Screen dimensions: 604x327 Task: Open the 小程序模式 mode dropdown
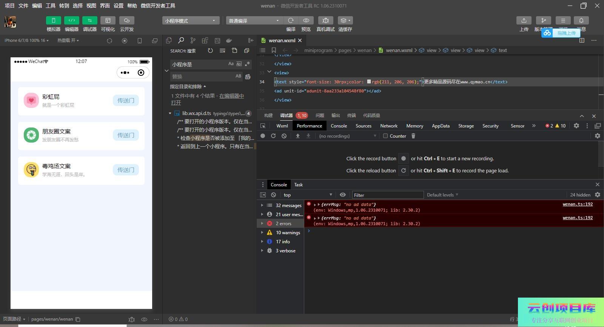191,21
